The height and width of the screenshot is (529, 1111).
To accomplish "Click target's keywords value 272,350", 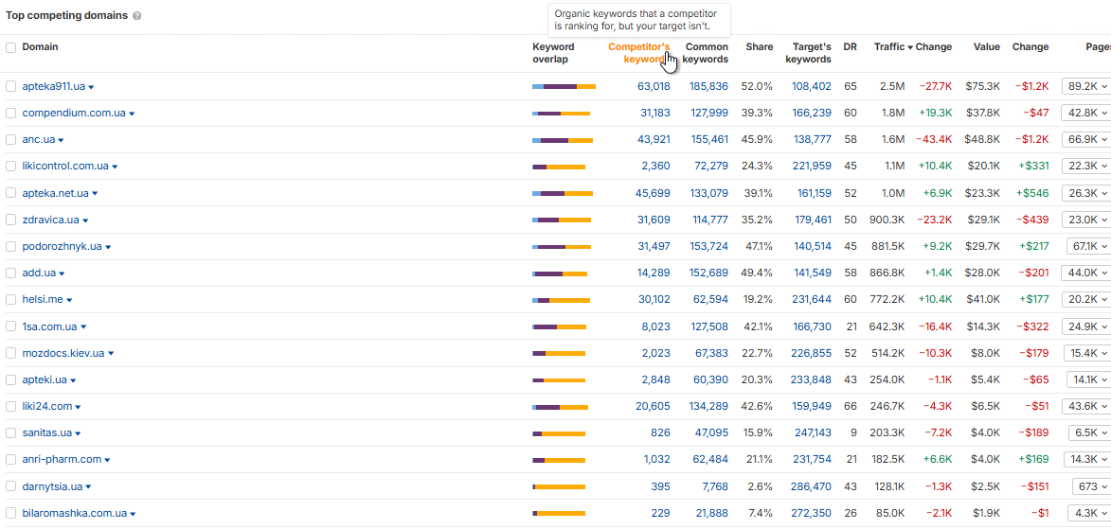I will click(x=812, y=514).
